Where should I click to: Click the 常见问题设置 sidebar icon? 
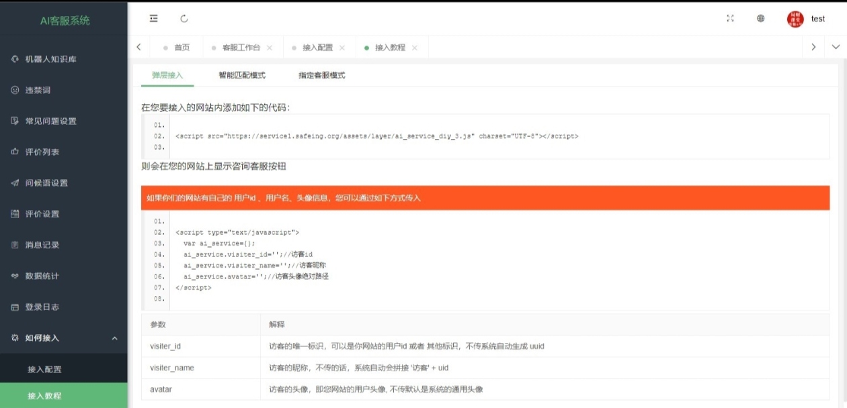coord(15,121)
